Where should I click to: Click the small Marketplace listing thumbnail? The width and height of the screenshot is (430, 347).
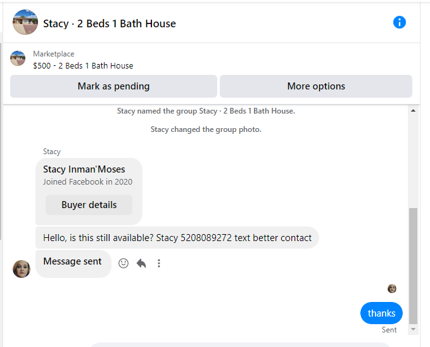coord(18,58)
